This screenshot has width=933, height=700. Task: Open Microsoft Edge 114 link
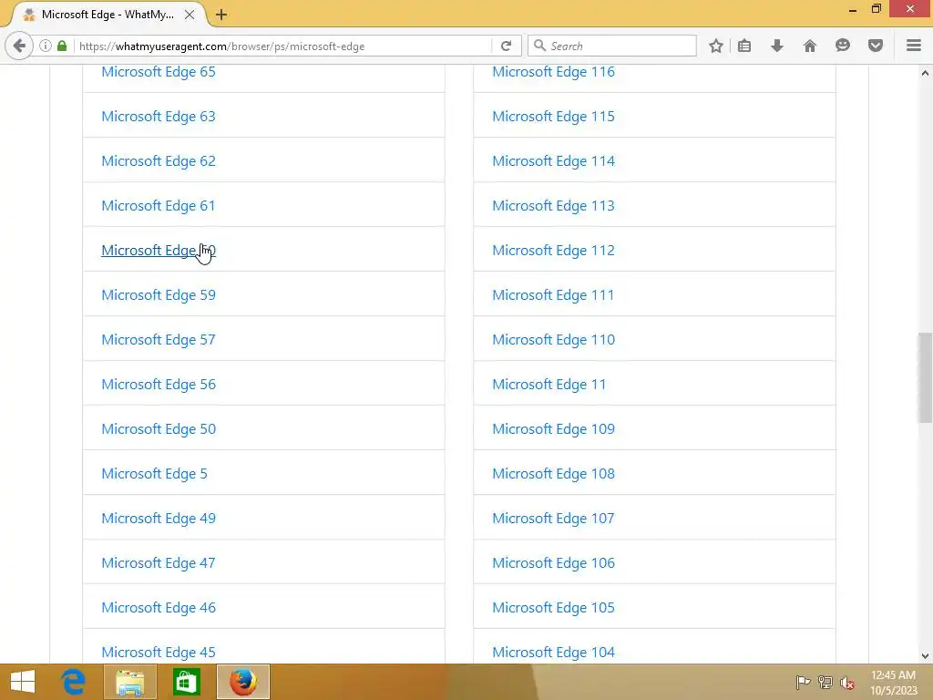click(553, 161)
